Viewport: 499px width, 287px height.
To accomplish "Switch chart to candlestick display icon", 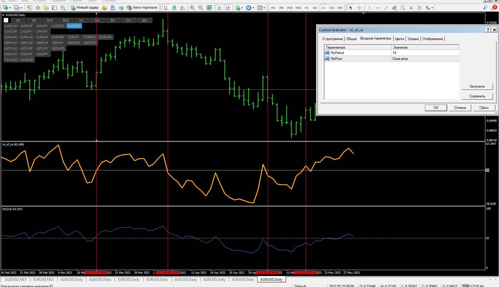I will [x=174, y=8].
